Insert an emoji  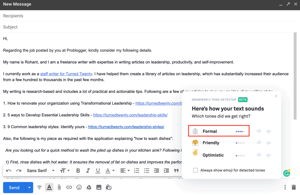[x=79, y=188]
